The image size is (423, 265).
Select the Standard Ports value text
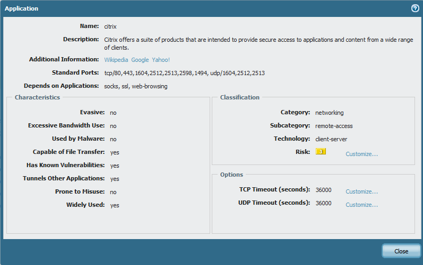[x=185, y=73]
